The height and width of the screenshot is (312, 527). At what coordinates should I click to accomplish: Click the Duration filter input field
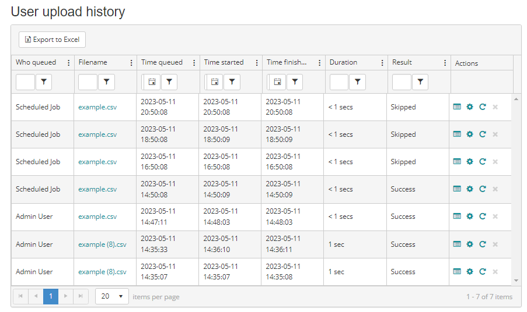tap(339, 83)
